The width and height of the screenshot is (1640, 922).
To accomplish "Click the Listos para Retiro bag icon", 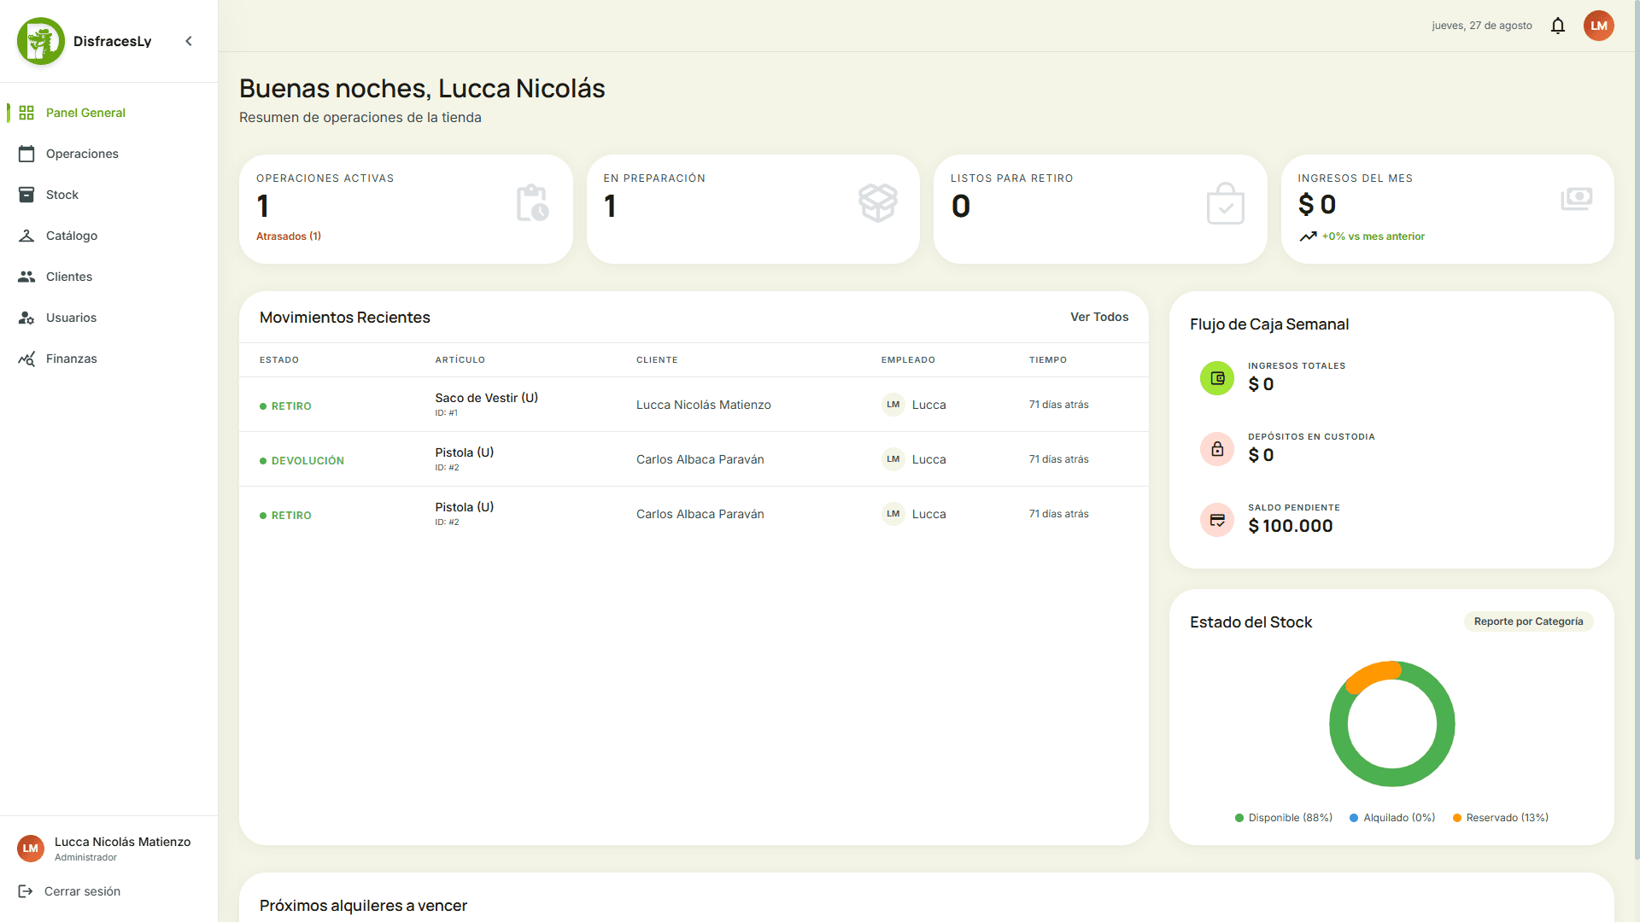I will 1226,203.
